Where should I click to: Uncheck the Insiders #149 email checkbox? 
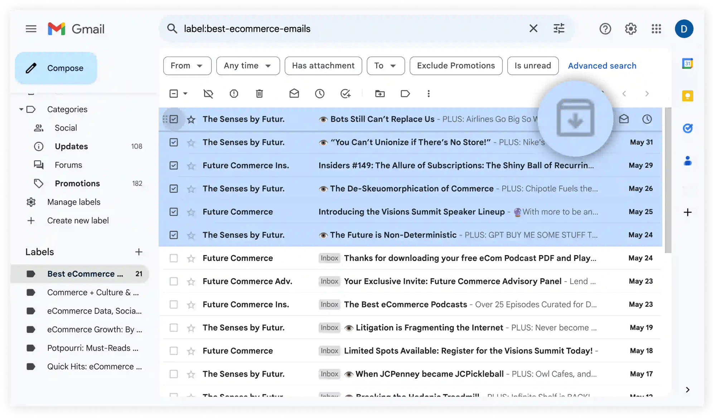click(x=174, y=166)
